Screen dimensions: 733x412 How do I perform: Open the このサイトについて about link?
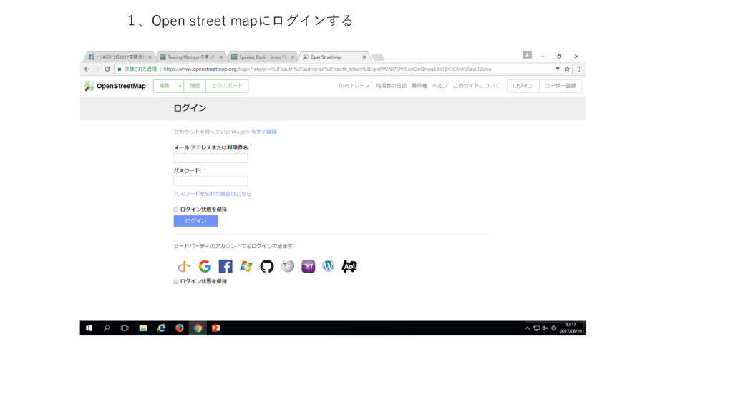pyautogui.click(x=476, y=86)
